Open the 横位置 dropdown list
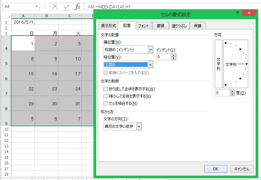Screen dimensions: 261x180 [x=151, y=49]
